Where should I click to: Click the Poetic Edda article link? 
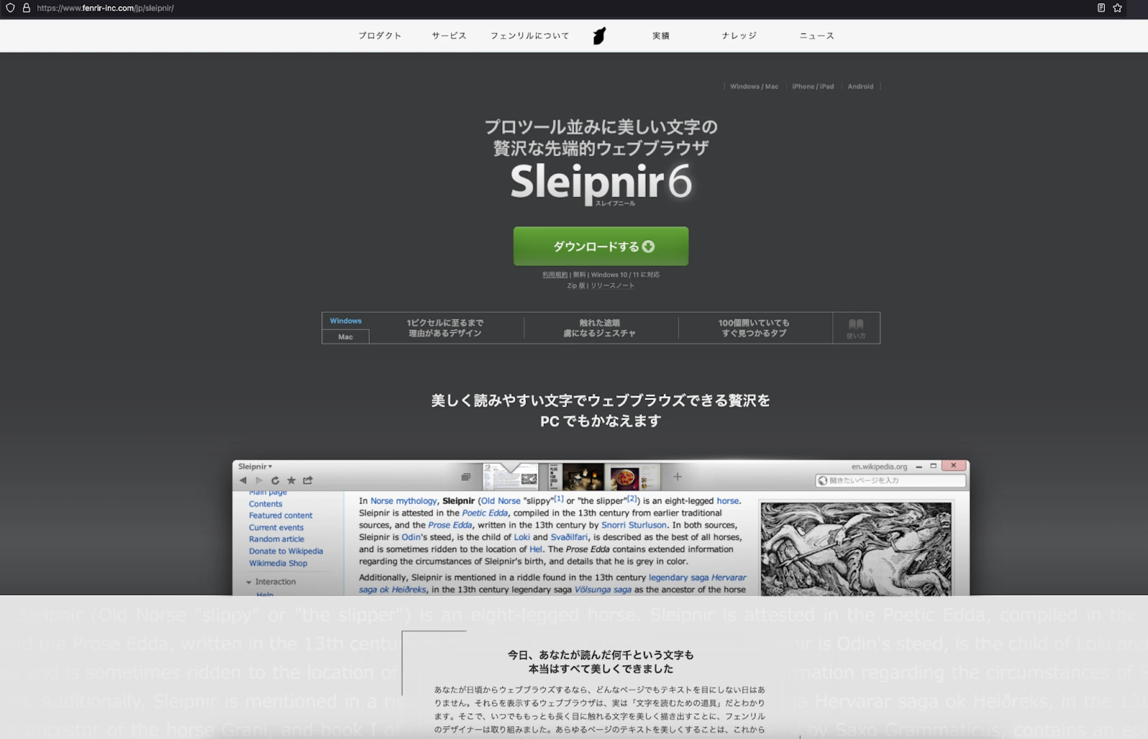point(484,513)
